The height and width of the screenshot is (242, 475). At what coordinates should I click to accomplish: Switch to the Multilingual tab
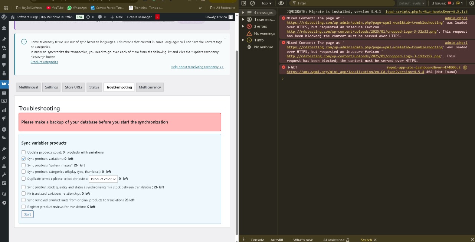coord(28,87)
